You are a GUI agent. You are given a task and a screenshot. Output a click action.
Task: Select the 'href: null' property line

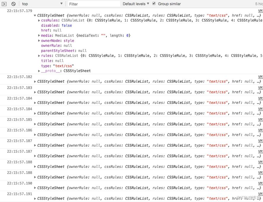[51, 30]
